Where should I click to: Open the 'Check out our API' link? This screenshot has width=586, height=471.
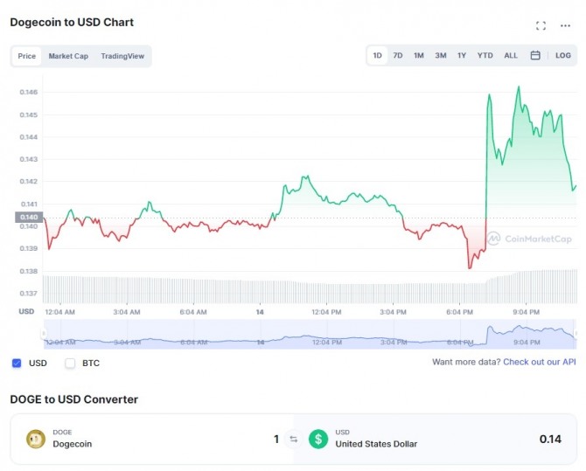point(540,362)
